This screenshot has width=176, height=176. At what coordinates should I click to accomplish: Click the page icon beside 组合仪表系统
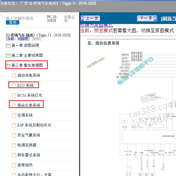[x=14, y=105]
